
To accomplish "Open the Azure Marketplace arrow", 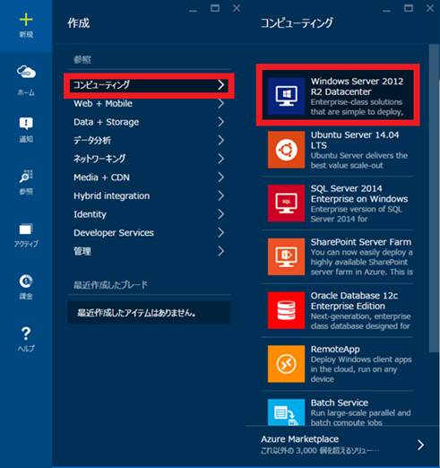I will (x=420, y=445).
